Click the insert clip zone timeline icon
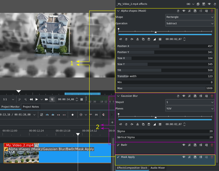The width and height of the screenshot is (219, 171). (x=47, y=115)
